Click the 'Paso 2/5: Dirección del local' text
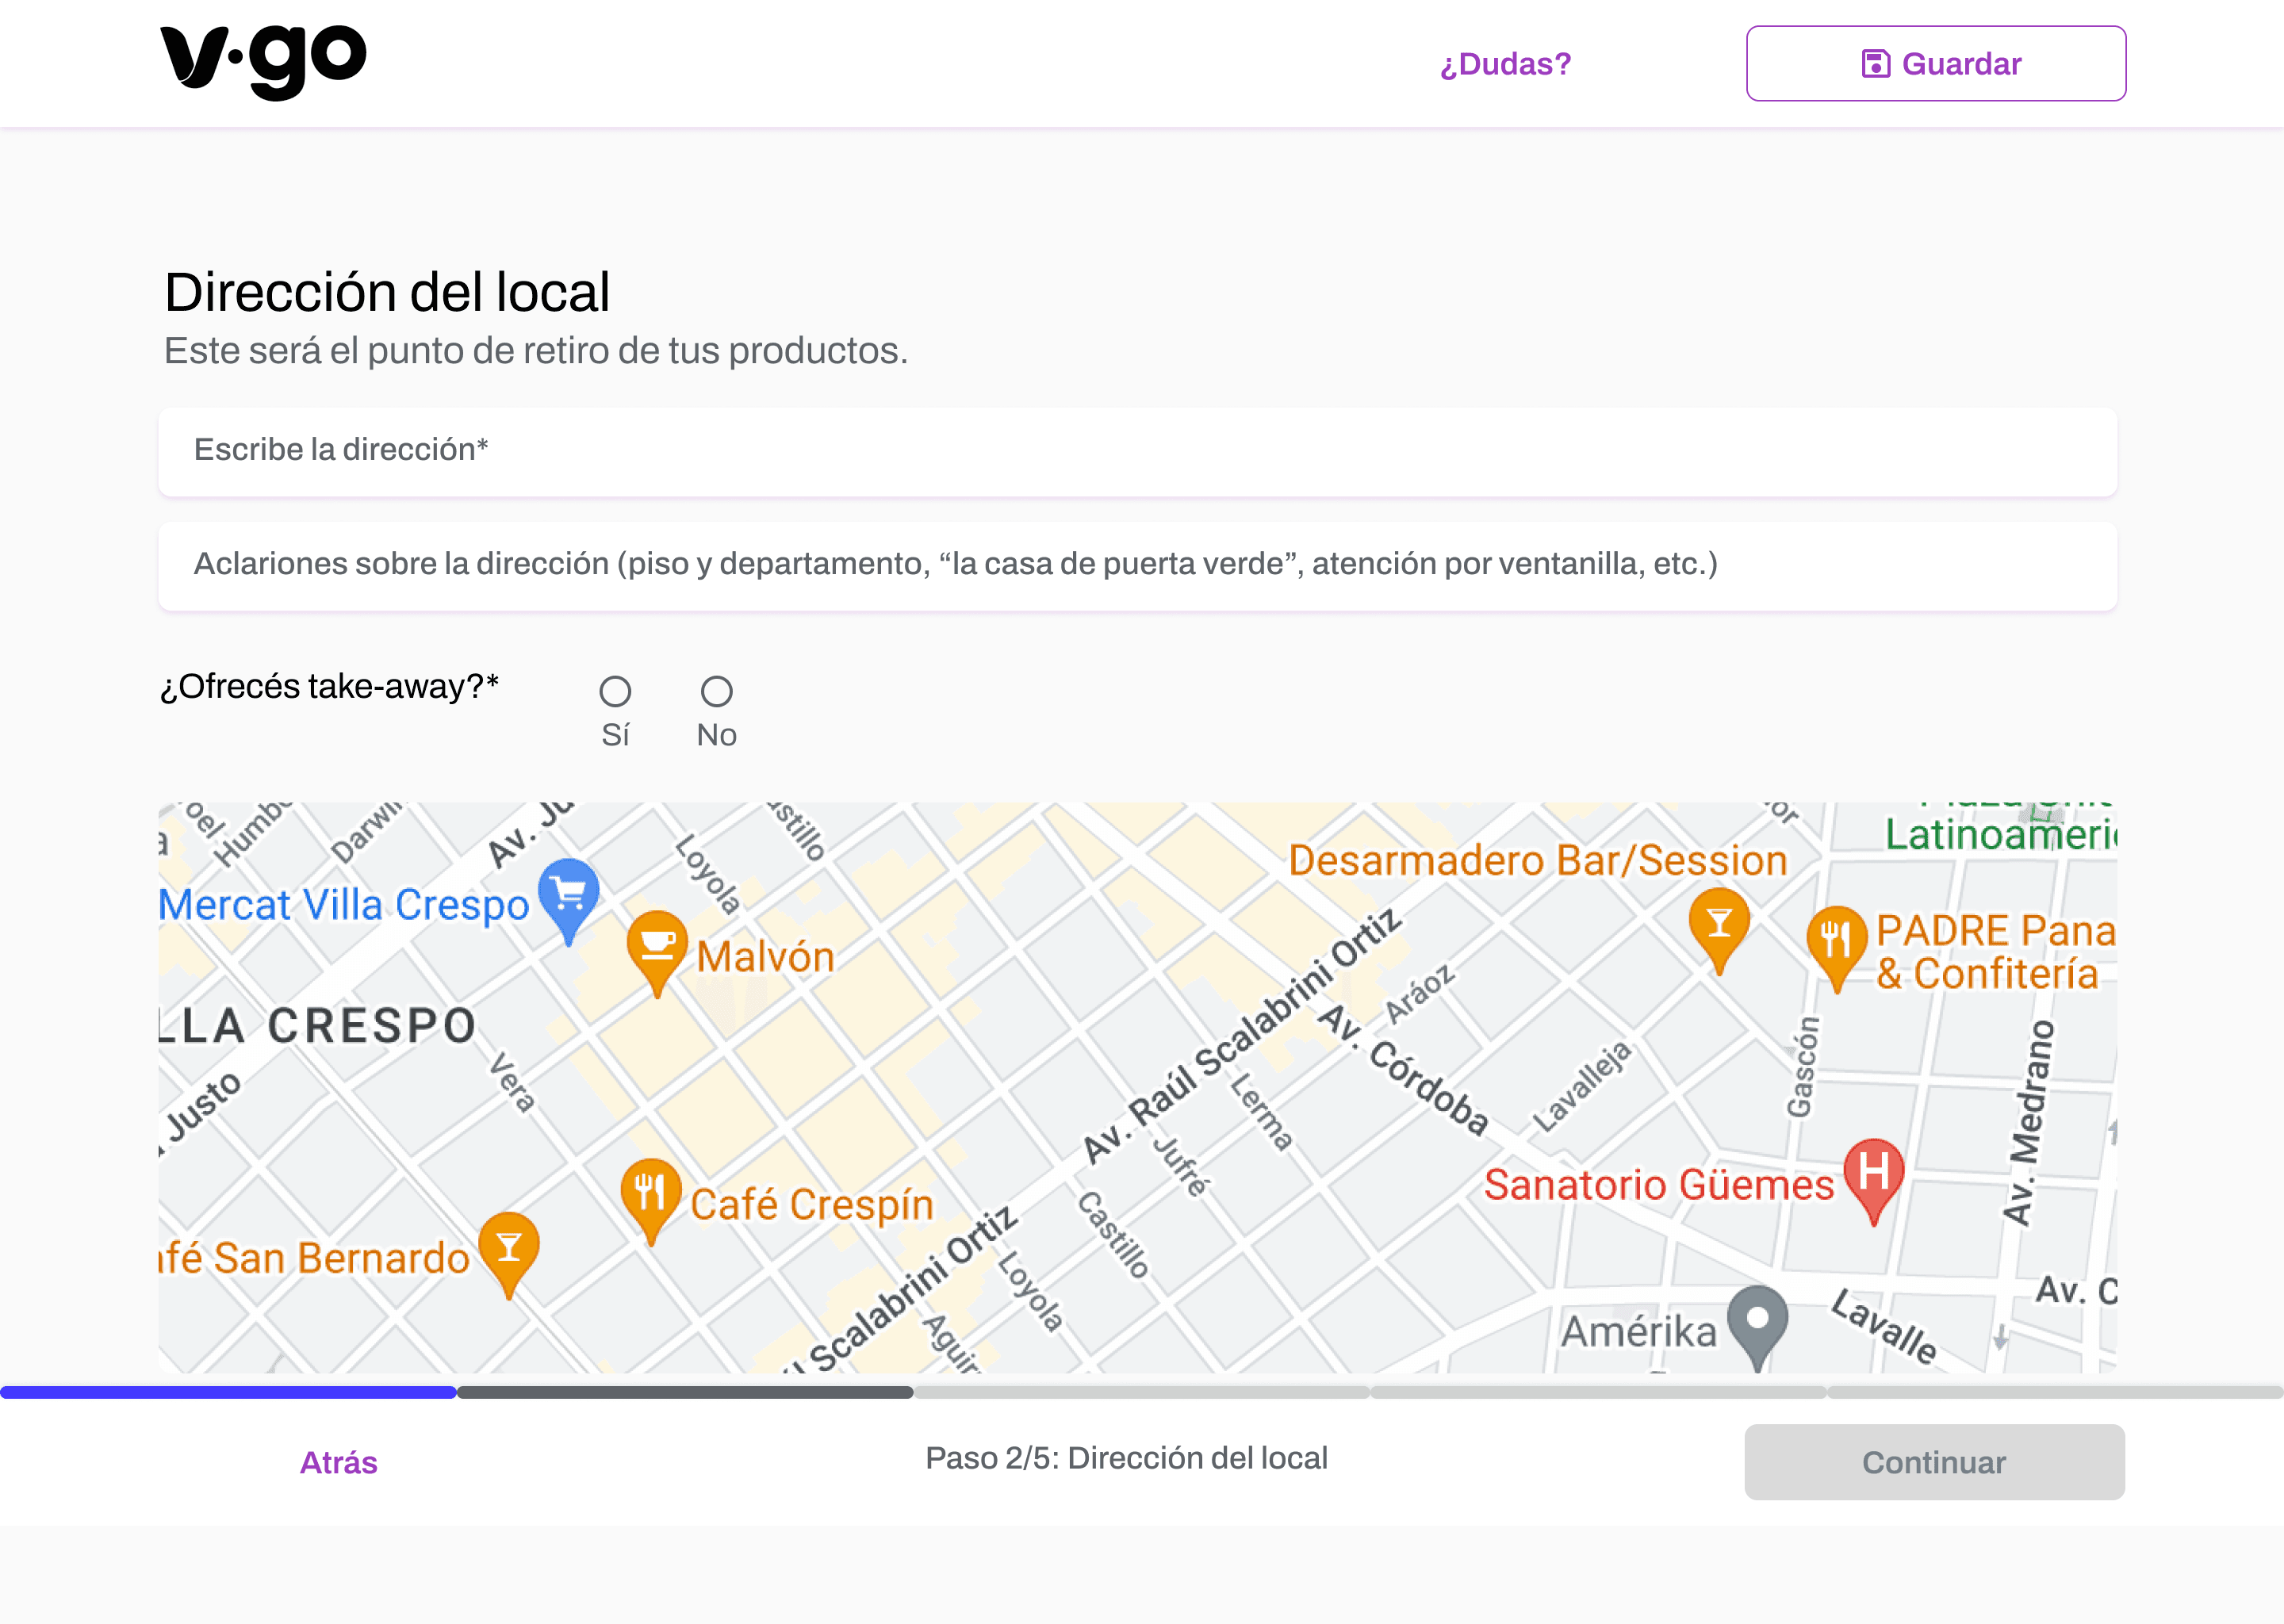This screenshot has width=2284, height=1624. coord(1126,1458)
